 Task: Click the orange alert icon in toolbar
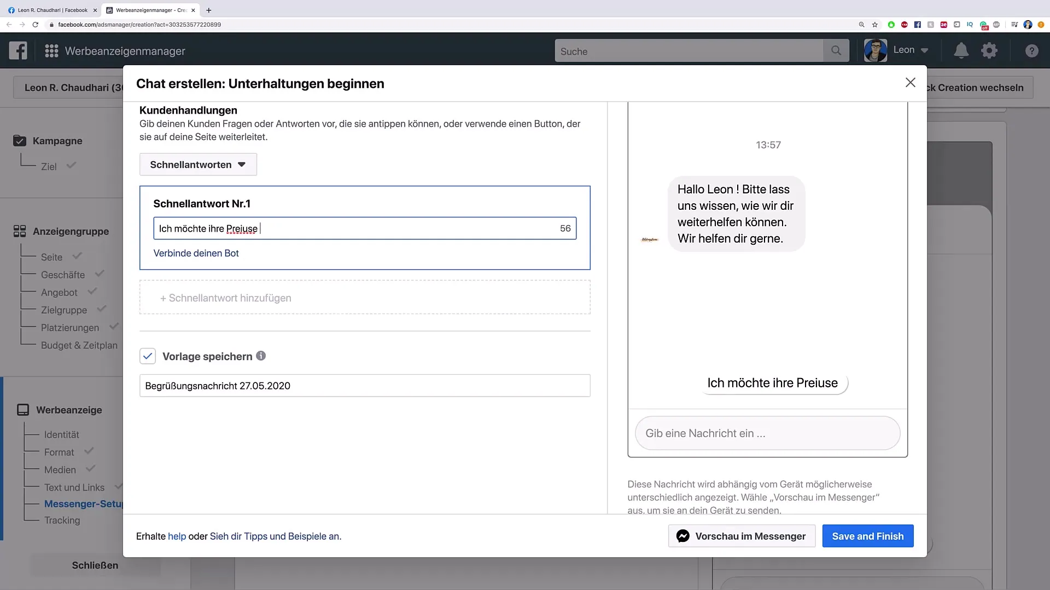(1041, 25)
